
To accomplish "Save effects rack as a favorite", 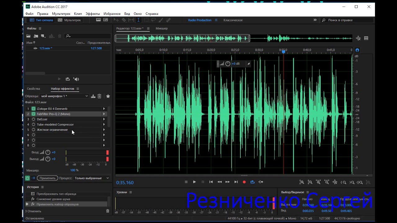I will coord(108,96).
